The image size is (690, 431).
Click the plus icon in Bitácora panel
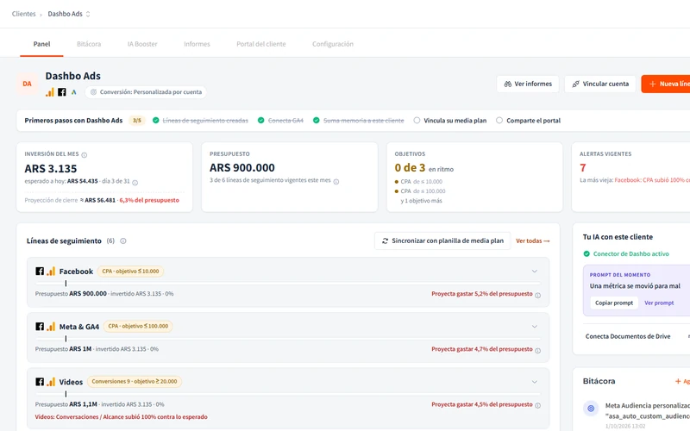tap(678, 381)
